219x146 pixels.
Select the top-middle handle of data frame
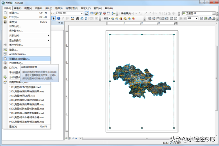(142, 35)
